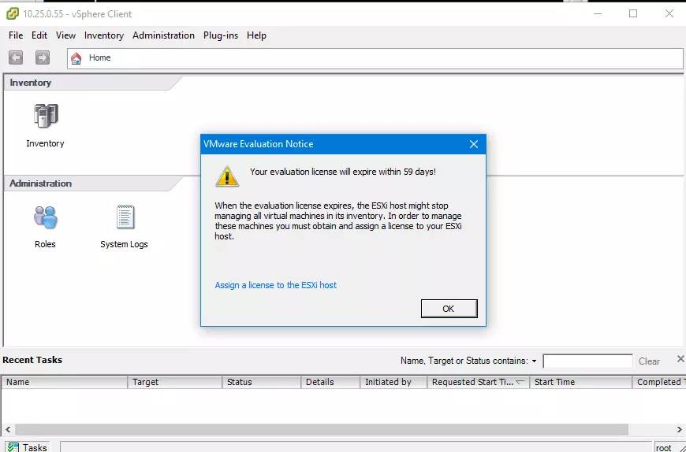Click the root user status entry
The width and height of the screenshot is (686, 452).
click(664, 447)
